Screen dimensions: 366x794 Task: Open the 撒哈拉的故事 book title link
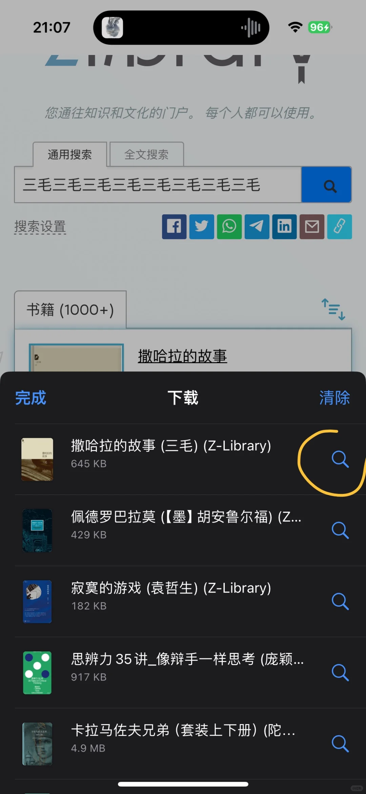(x=182, y=356)
